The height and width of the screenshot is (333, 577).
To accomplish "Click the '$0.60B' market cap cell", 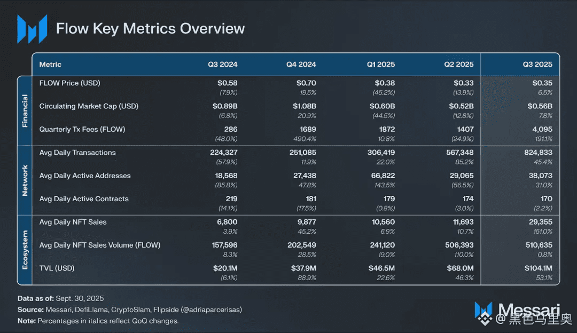I will 383,106.
